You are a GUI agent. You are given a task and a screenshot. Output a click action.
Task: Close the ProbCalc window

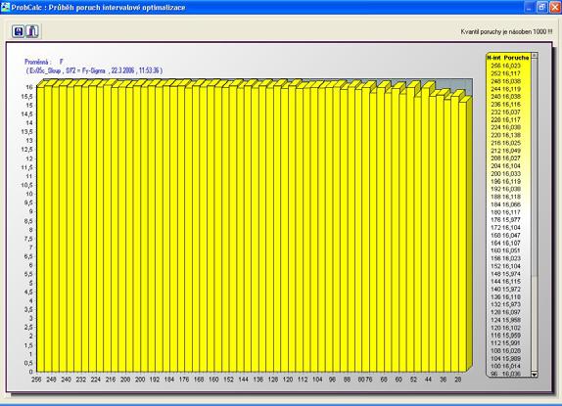[x=555, y=7]
